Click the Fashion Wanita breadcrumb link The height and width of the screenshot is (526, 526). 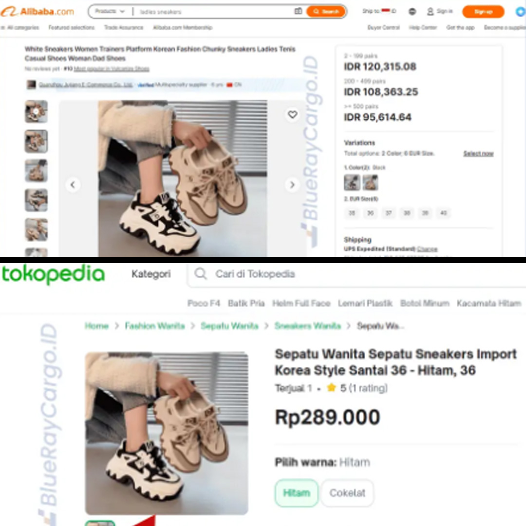tap(155, 326)
